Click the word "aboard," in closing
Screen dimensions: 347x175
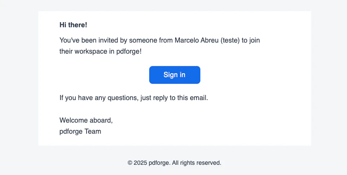pyautogui.click(x=101, y=120)
